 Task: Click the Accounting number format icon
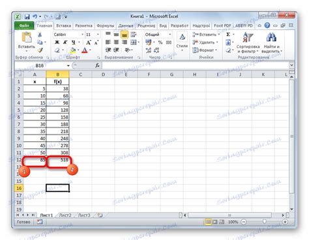click(x=149, y=42)
